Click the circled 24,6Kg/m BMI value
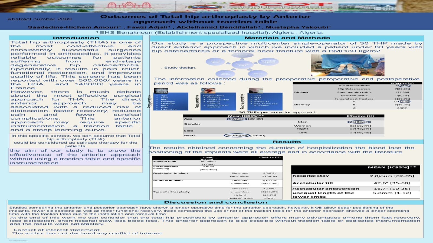This screenshot has width=433, height=243. coord(237,136)
